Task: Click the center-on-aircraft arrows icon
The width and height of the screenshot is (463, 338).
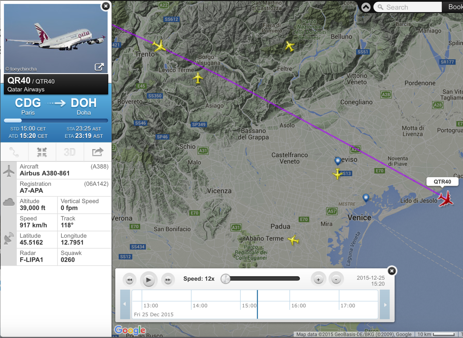Action: click(42, 152)
